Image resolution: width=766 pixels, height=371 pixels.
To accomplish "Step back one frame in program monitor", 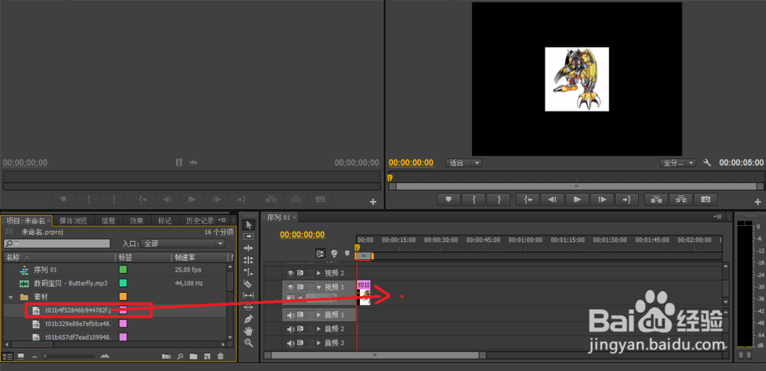I will (x=552, y=199).
